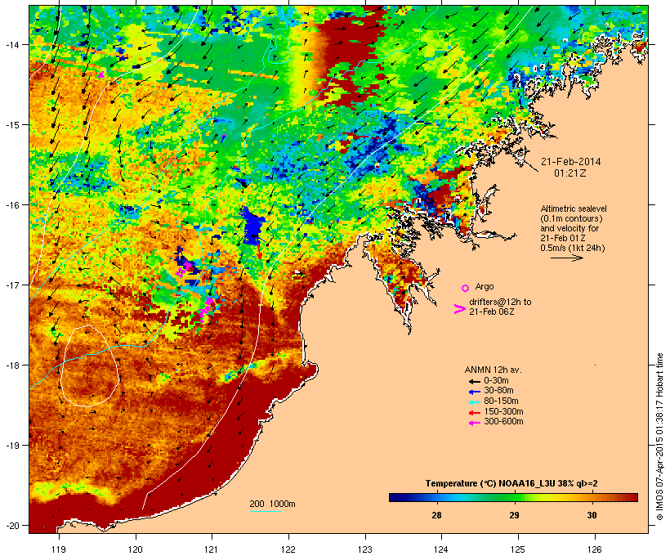670x556 pixels.
Task: Click inside the closed white sea-level contour
Action: [x=90, y=367]
